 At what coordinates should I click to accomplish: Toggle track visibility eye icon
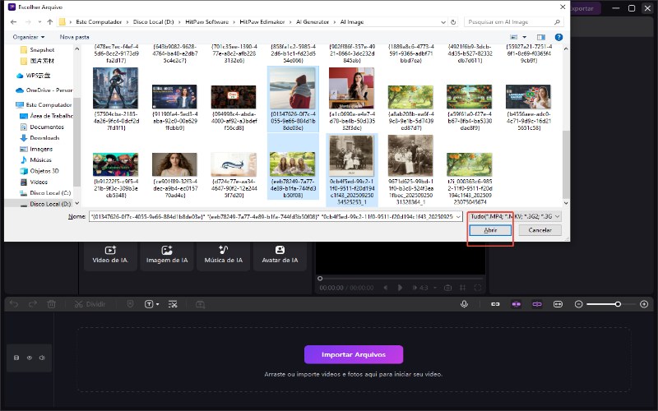(x=29, y=358)
